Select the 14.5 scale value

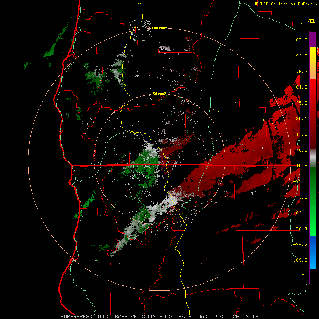pyautogui.click(x=302, y=134)
